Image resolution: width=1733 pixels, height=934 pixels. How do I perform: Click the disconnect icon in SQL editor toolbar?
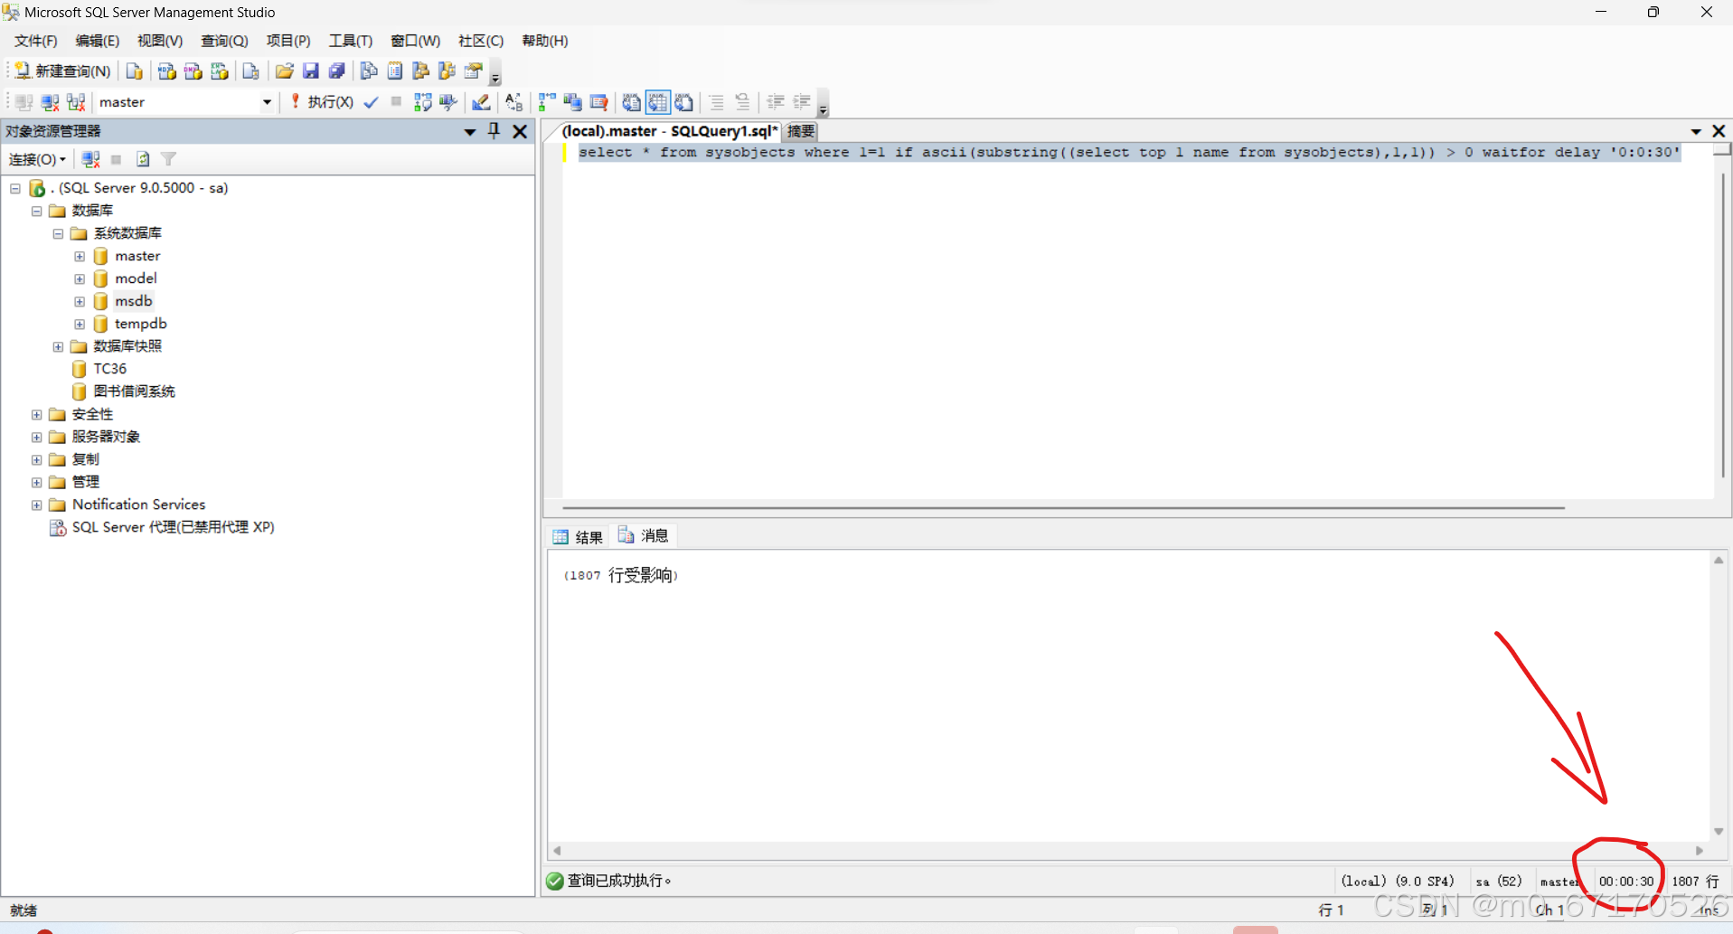tap(51, 102)
